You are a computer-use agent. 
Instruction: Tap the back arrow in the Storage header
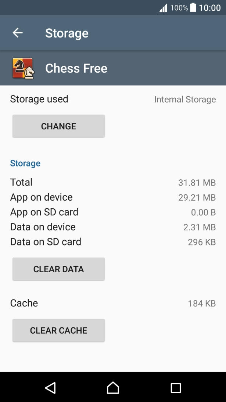(x=17, y=33)
